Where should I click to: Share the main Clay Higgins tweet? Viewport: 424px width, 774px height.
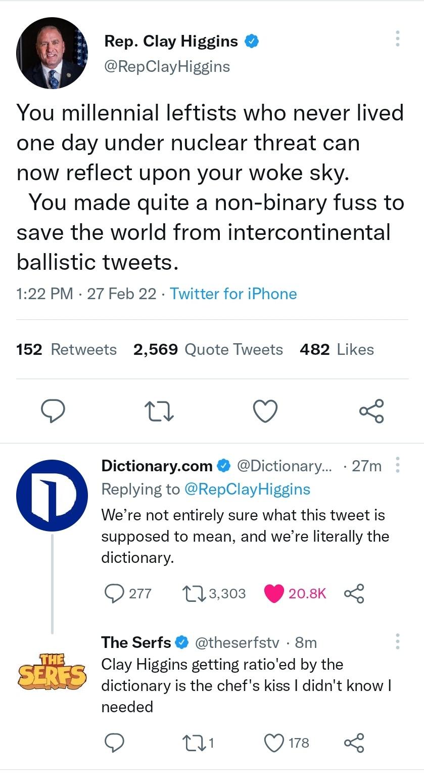coord(371,411)
